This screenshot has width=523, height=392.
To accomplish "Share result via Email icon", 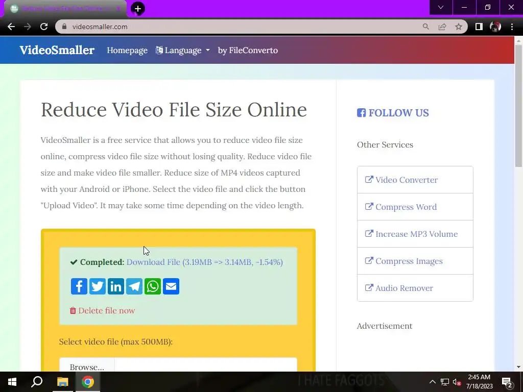I will [x=171, y=286].
